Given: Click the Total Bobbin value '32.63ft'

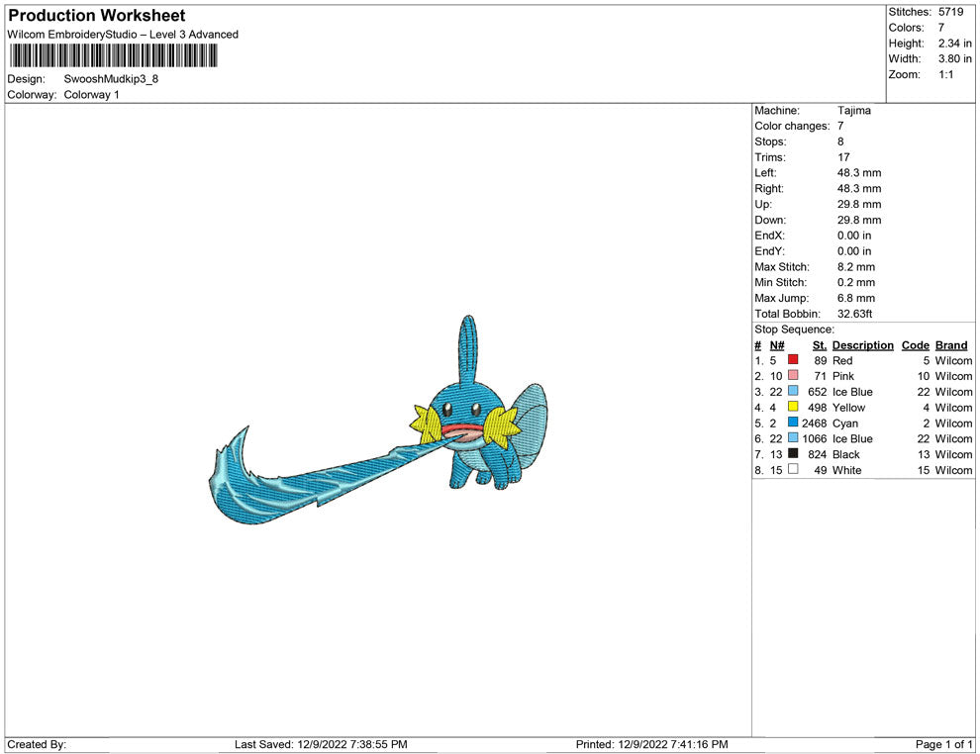Looking at the screenshot, I should (x=855, y=314).
